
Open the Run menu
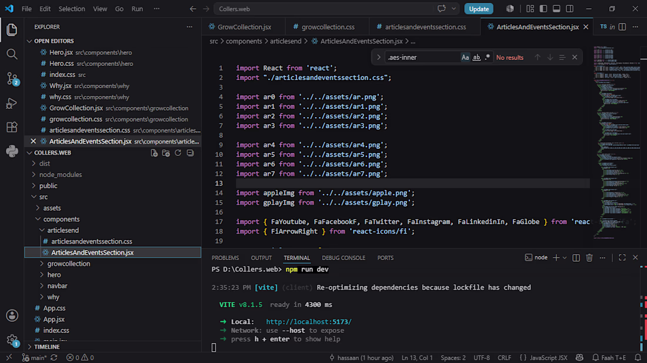(137, 9)
